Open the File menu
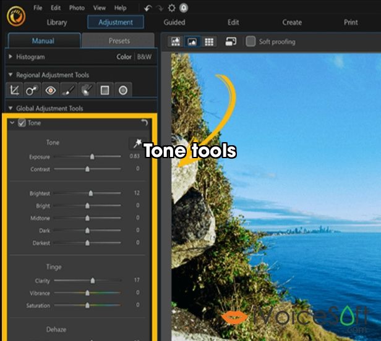This screenshot has height=341, width=381. pyautogui.click(x=38, y=8)
